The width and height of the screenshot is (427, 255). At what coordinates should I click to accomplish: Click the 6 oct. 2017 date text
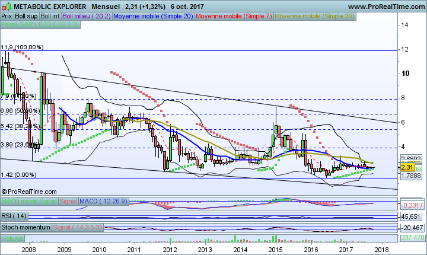tap(187, 7)
